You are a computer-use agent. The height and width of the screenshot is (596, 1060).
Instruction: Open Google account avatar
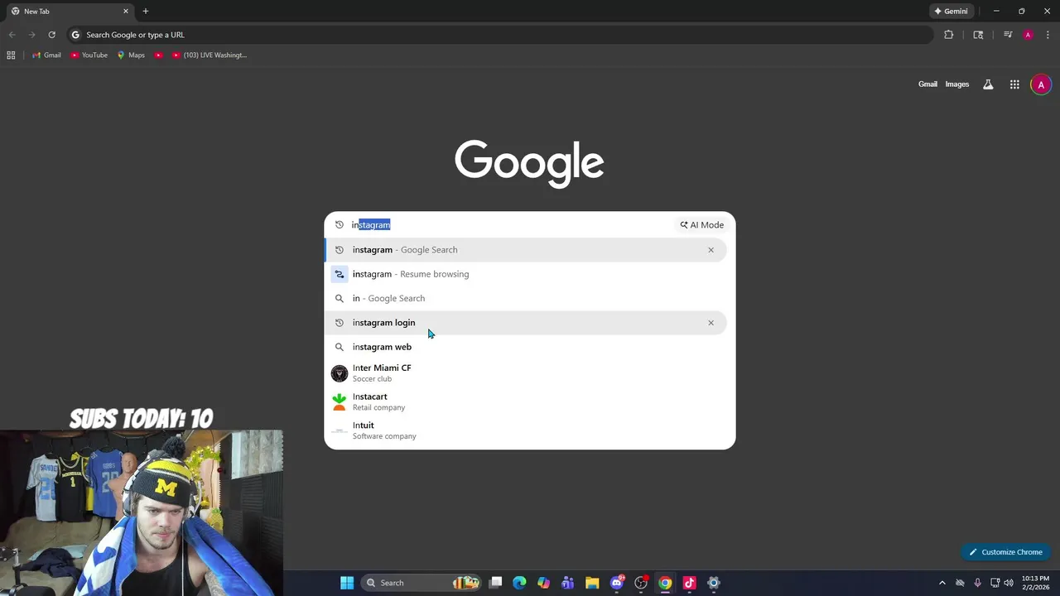[1041, 84]
